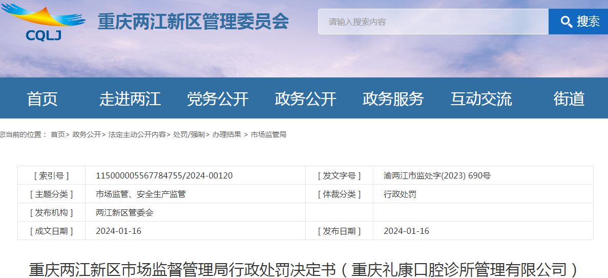
Task: Click the 办理结果 breadcrumb link
Action: coord(226,134)
